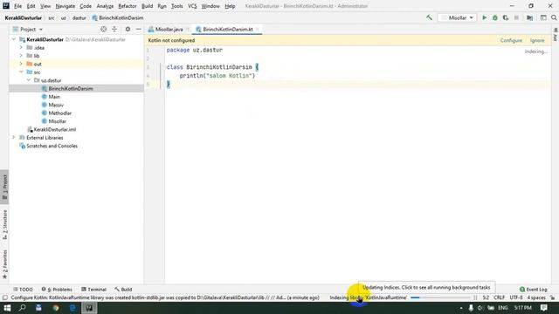
Task: Toggle the 1: Project side tool window
Action: (x=4, y=187)
